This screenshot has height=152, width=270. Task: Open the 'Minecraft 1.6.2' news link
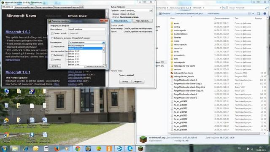(18, 32)
